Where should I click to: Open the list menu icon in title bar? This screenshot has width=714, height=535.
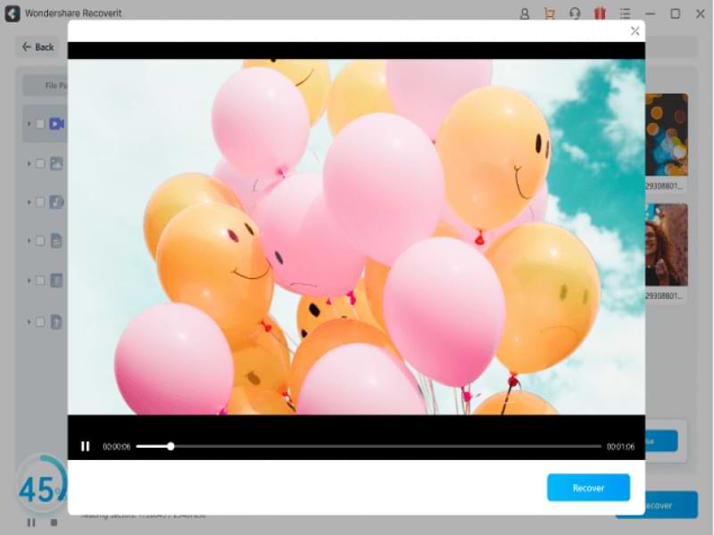pos(626,13)
